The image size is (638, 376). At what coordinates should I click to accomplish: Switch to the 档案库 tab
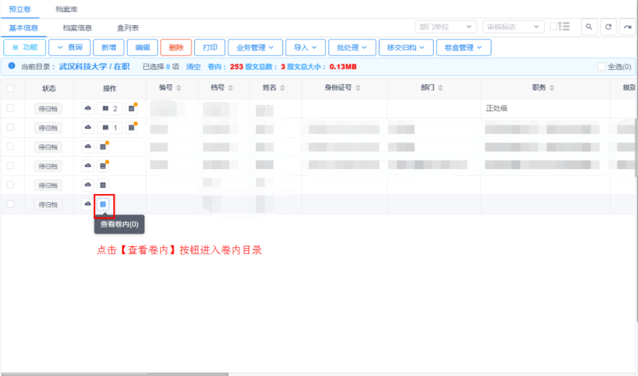click(x=67, y=9)
